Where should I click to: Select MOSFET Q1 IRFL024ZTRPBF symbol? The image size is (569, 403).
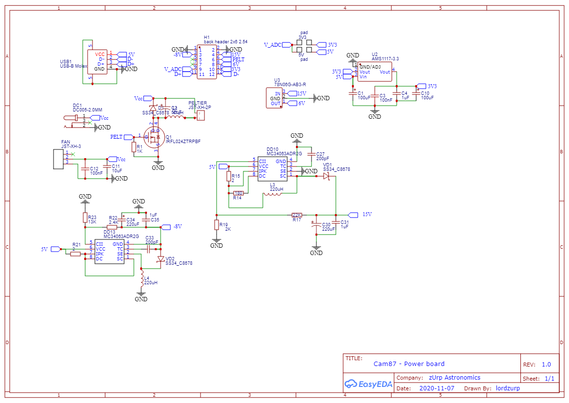155,138
